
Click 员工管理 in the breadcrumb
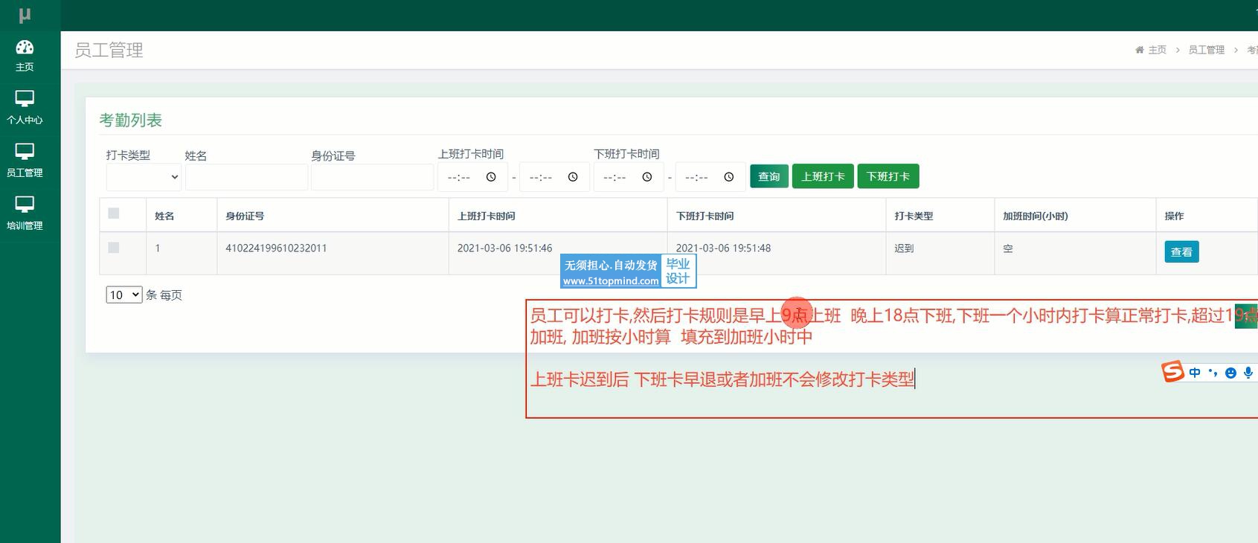click(x=1206, y=50)
